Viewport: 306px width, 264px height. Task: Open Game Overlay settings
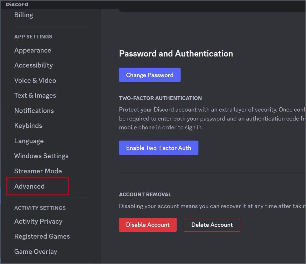pyautogui.click(x=36, y=252)
